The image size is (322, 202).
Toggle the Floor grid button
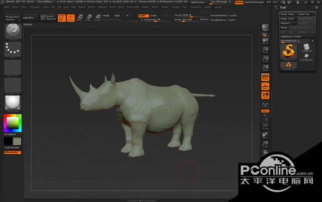coord(265,86)
